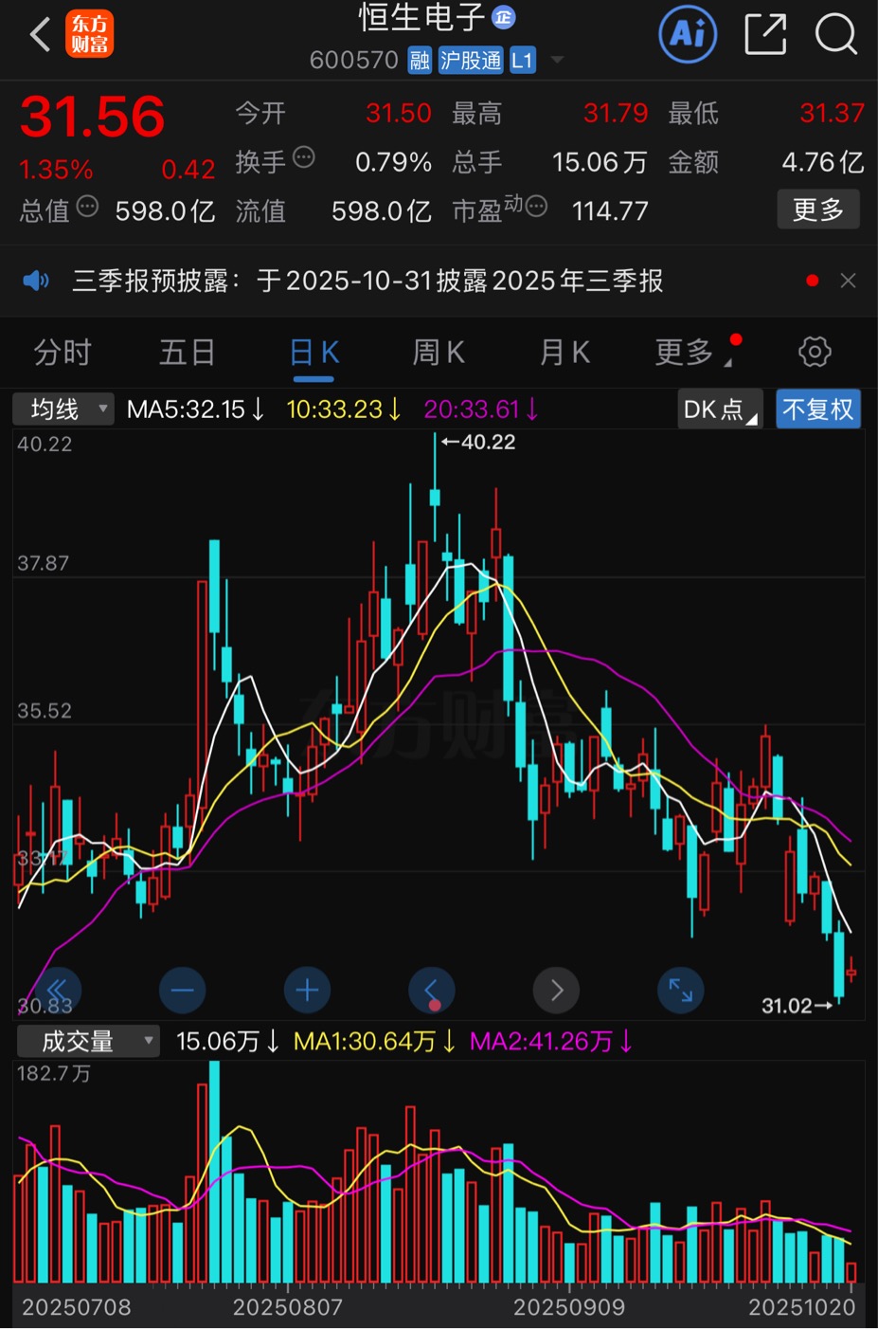Tap the 沪股通 badge
The height and width of the screenshot is (1329, 878).
point(471,61)
